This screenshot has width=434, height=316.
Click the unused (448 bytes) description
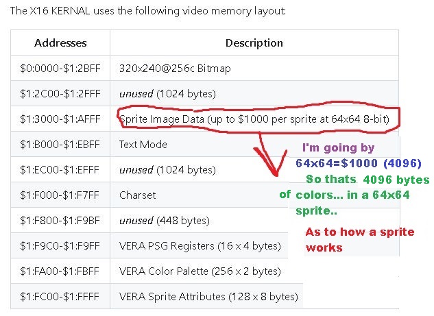[165, 221]
